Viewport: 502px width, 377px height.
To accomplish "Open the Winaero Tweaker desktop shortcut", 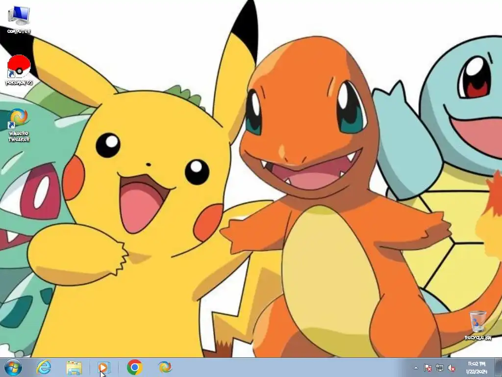I will 19,125.
